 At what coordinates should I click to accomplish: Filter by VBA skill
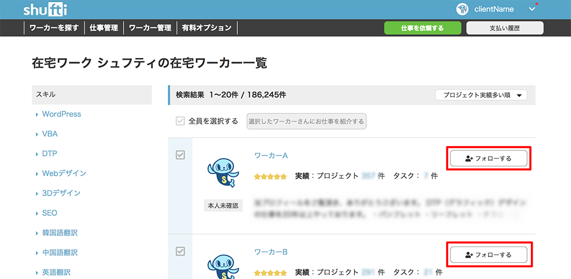coord(50,133)
